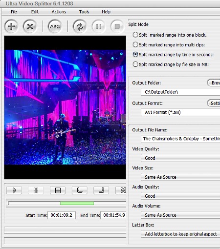Clear marked range X button

click(x=121, y=190)
